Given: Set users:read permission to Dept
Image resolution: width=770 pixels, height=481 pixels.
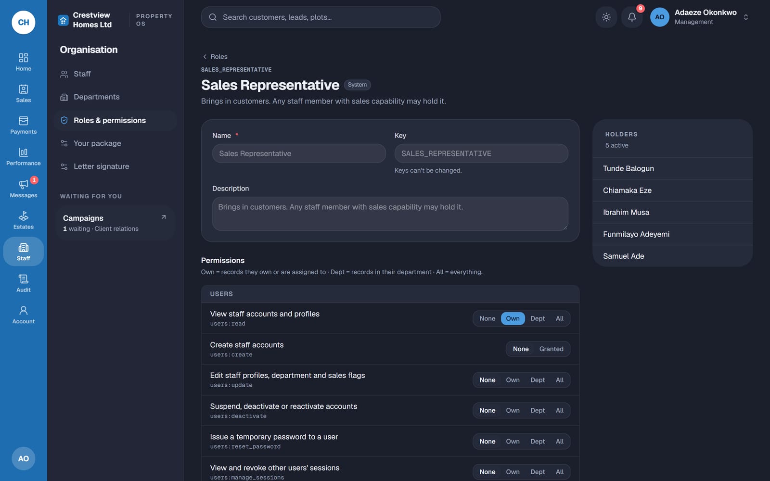Looking at the screenshot, I should pos(538,318).
